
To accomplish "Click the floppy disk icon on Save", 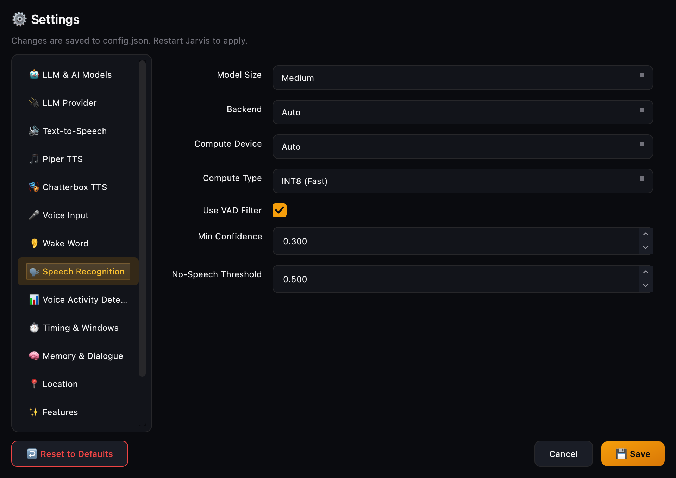I will (x=621, y=454).
